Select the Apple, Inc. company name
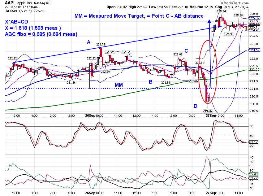The height and width of the screenshot is (196, 263). coord(25,3)
